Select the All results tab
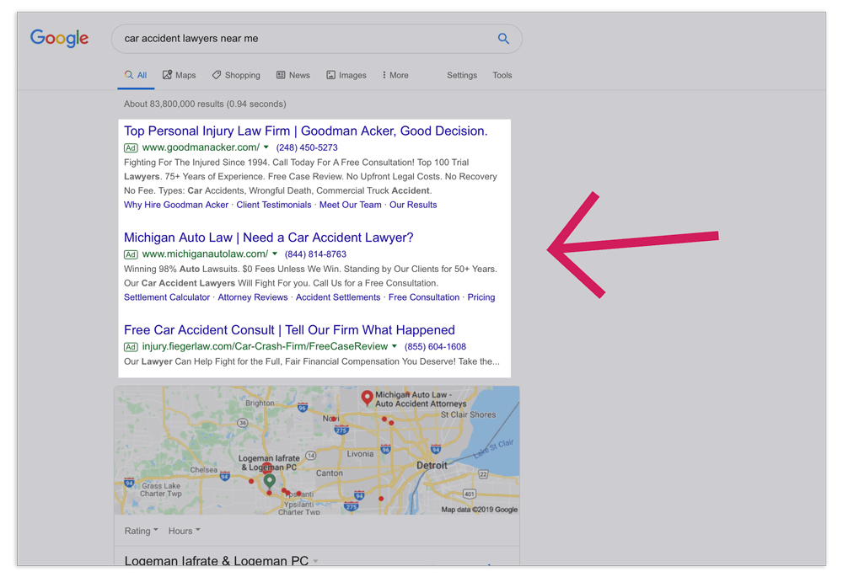 tap(136, 75)
